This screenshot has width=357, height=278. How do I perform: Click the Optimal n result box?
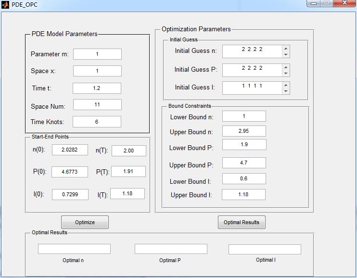(x=74, y=249)
